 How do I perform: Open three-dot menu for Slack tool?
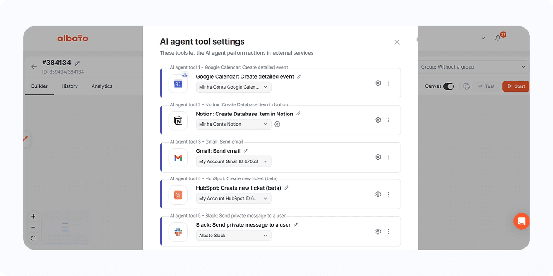click(x=388, y=231)
